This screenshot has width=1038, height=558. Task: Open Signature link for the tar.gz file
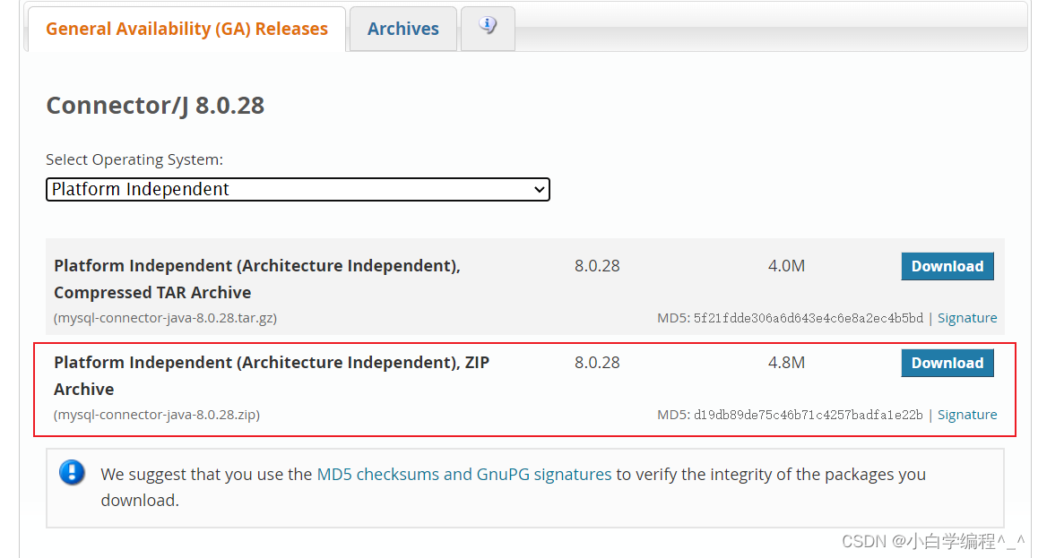coord(967,318)
